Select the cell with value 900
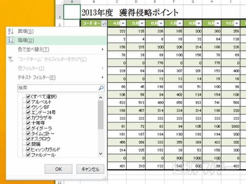Image resolution: width=246 pixels, height=184 pixels. (x=174, y=158)
